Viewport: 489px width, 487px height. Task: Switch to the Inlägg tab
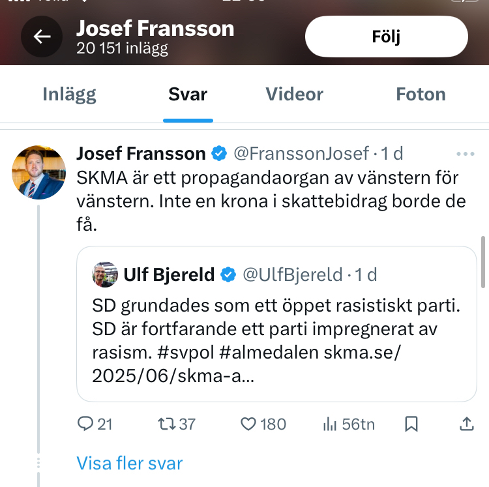click(69, 94)
